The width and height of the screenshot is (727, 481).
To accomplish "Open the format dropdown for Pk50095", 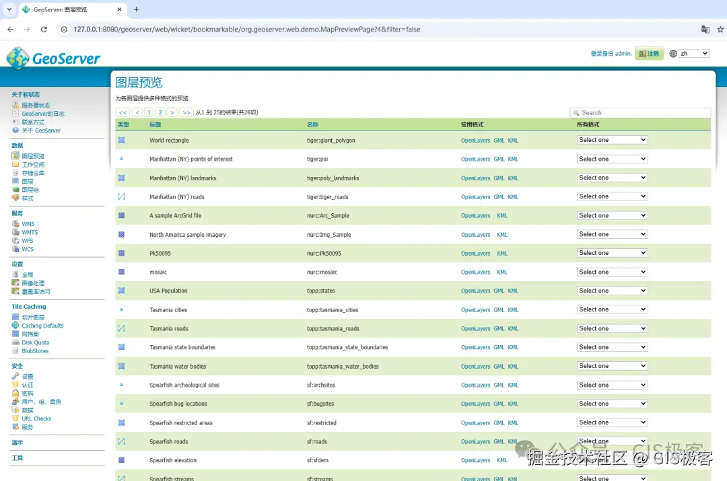I will (612, 253).
